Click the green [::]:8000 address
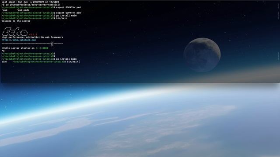The height and width of the screenshot is (157, 280). [x=42, y=48]
